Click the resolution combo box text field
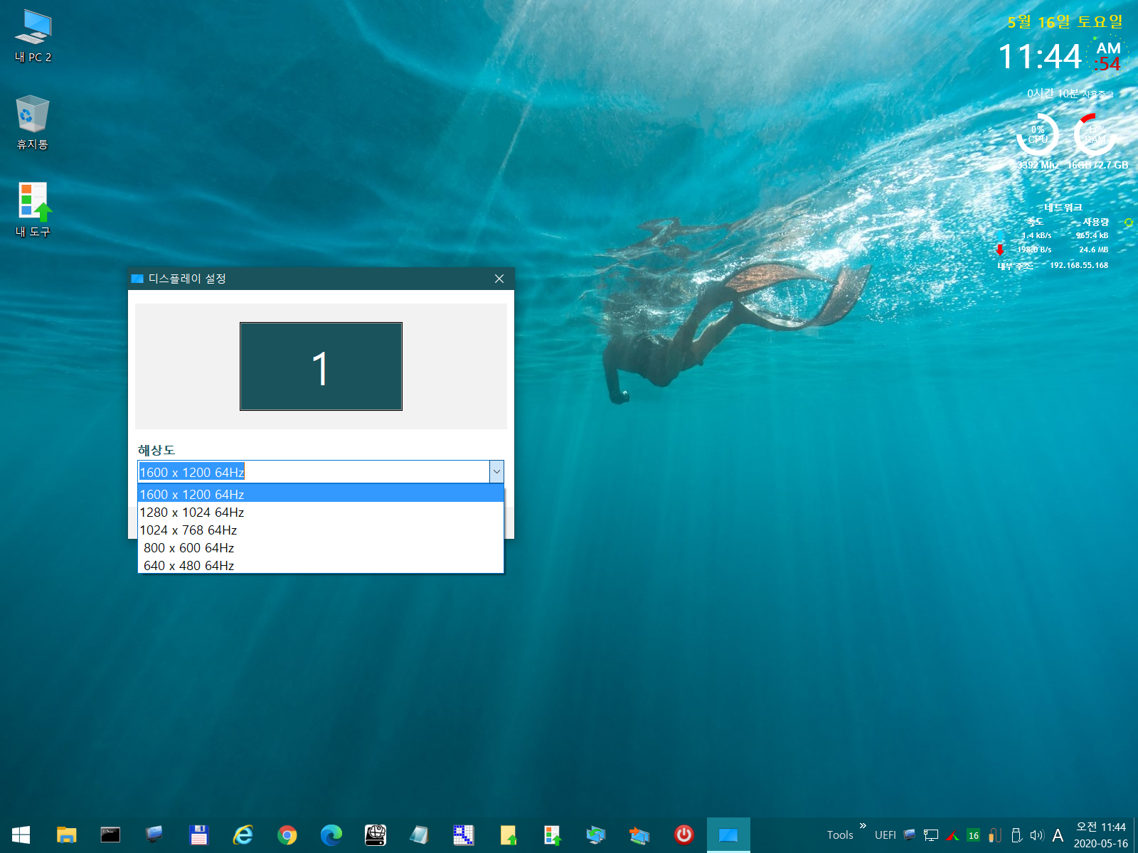Viewport: 1138px width, 853px height. click(x=314, y=472)
